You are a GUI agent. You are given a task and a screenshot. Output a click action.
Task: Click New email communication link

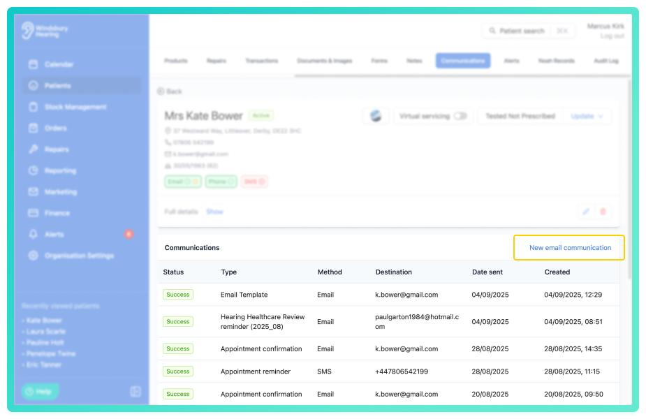[x=570, y=248]
